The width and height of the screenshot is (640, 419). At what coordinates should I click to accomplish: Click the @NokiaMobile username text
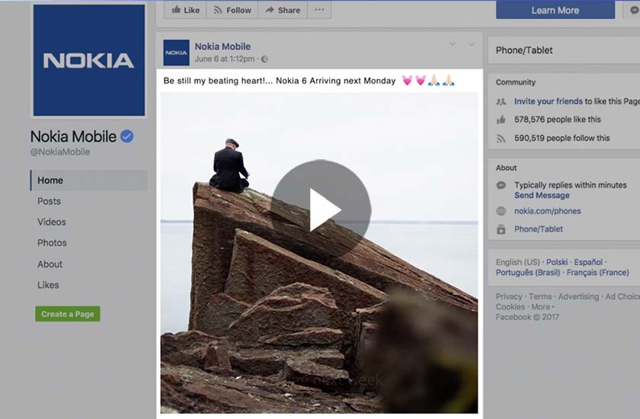click(x=60, y=152)
